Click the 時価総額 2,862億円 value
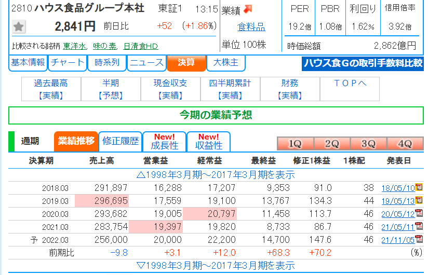 [x=395, y=46]
